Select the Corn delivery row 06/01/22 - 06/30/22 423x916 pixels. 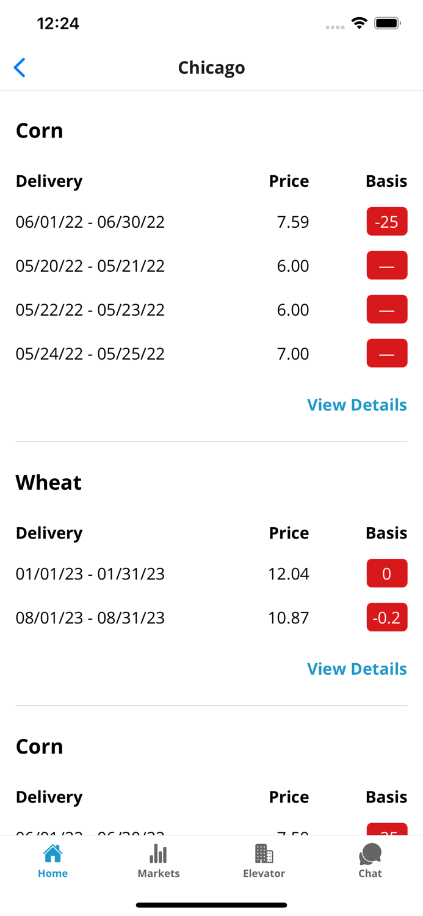(90, 221)
